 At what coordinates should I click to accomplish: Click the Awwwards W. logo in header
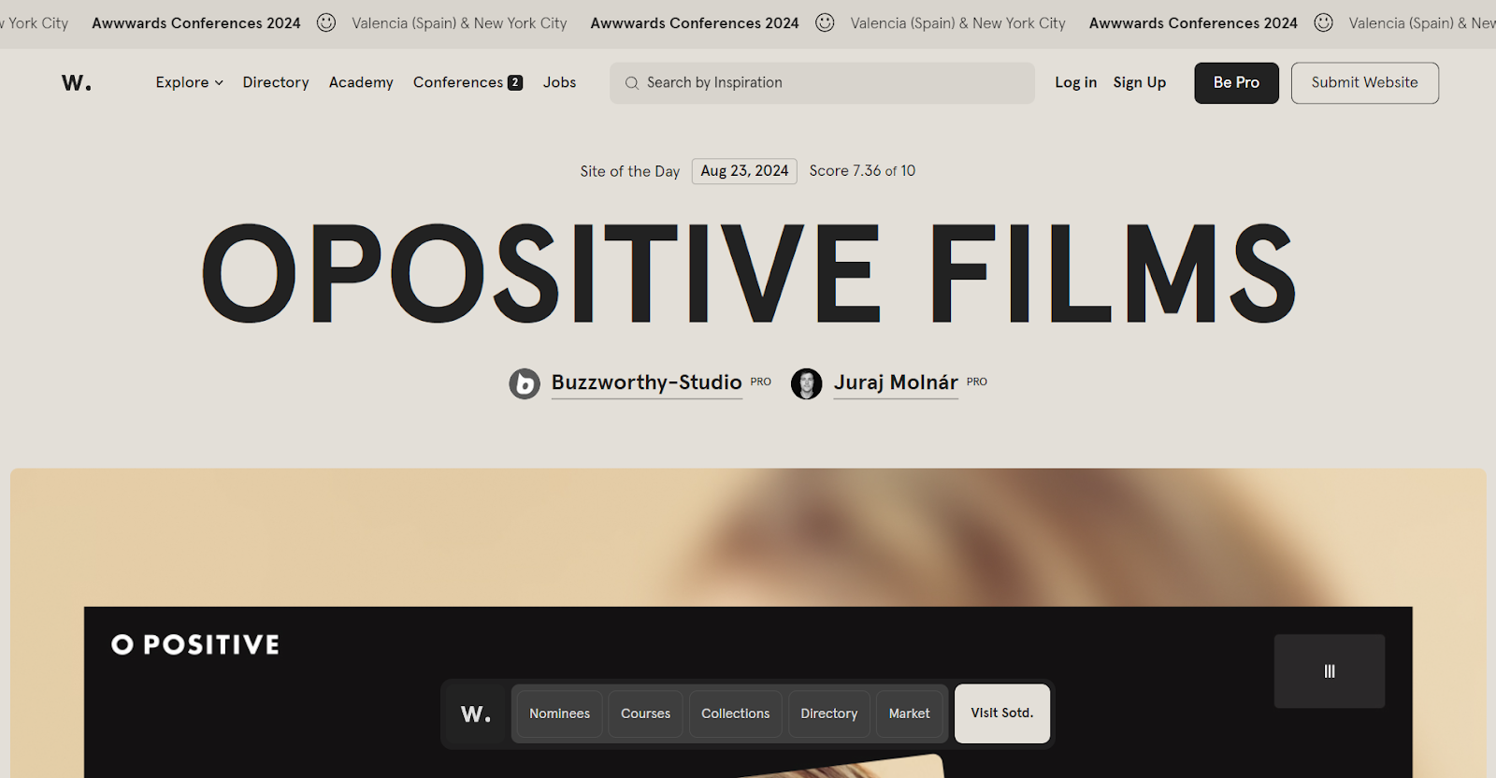click(x=77, y=83)
